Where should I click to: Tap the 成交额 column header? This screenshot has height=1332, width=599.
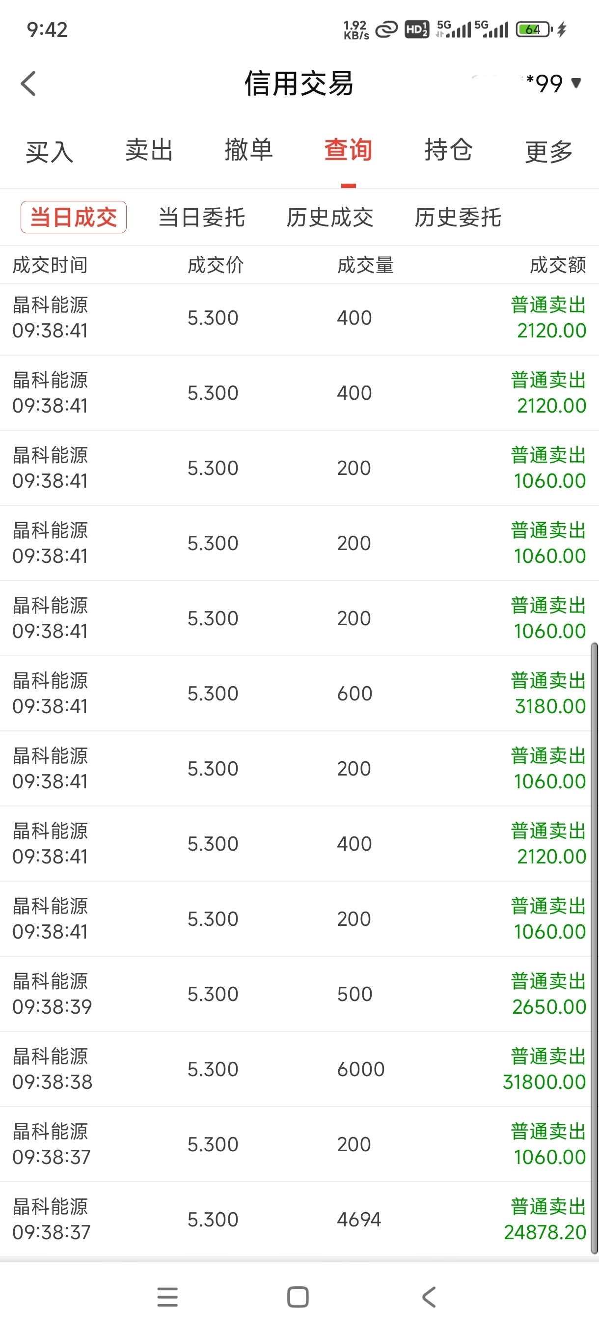[x=558, y=265]
